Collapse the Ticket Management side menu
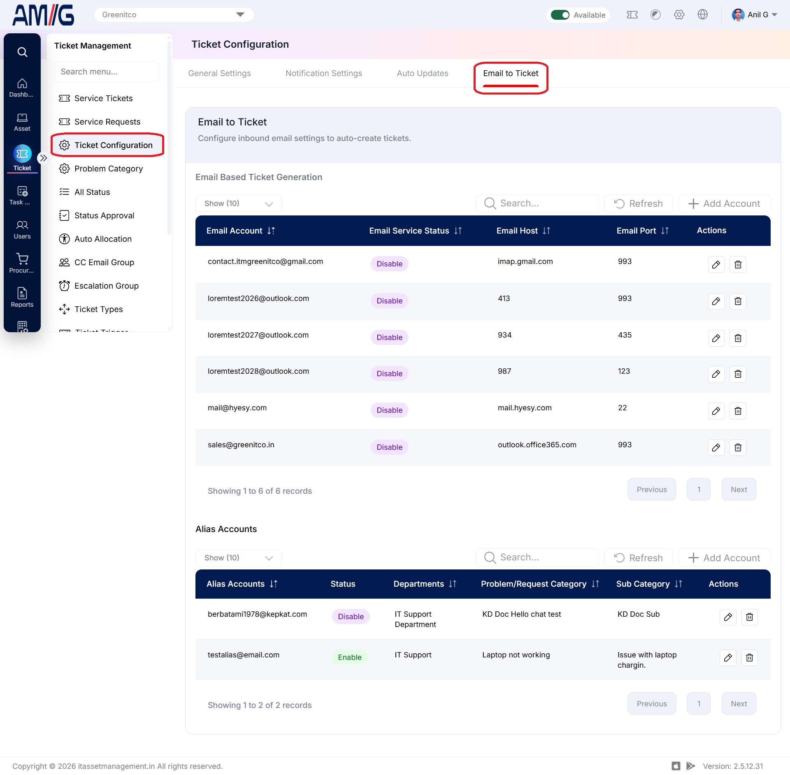This screenshot has height=775, width=790. [43, 158]
